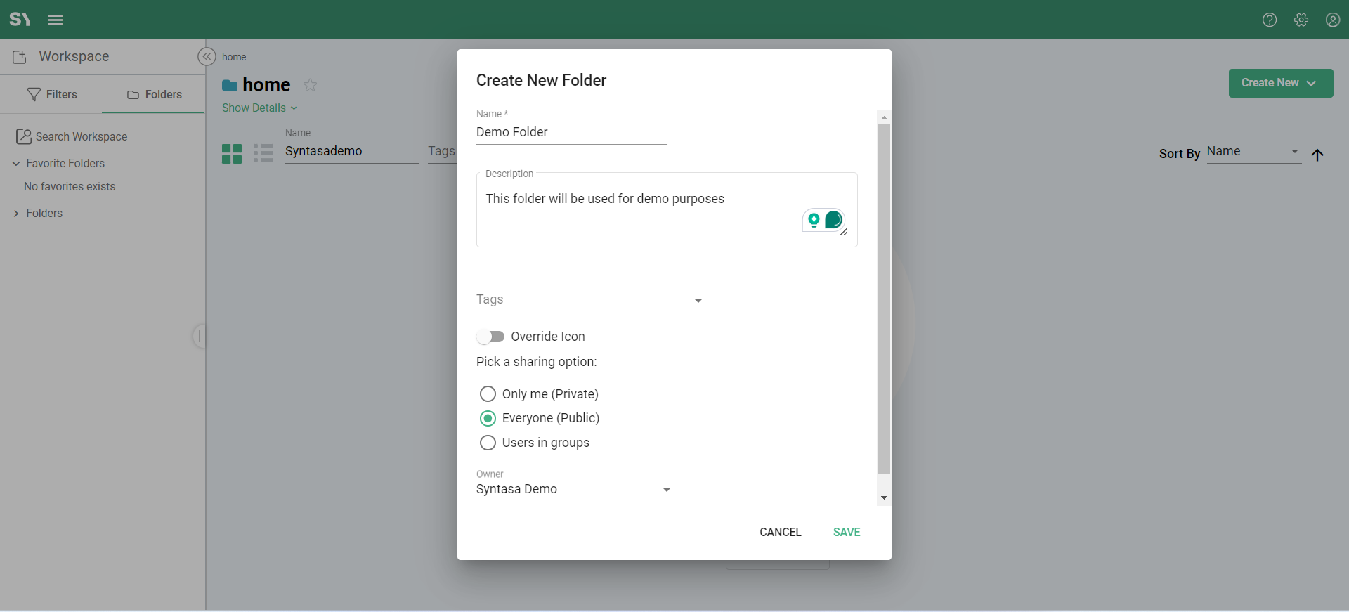This screenshot has height=612, width=1349.
Task: Click the folder Name input field
Action: [571, 132]
